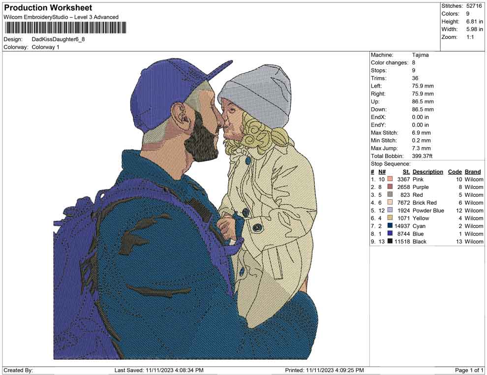
Task: Click the 'N#' column header
Action: [382, 172]
